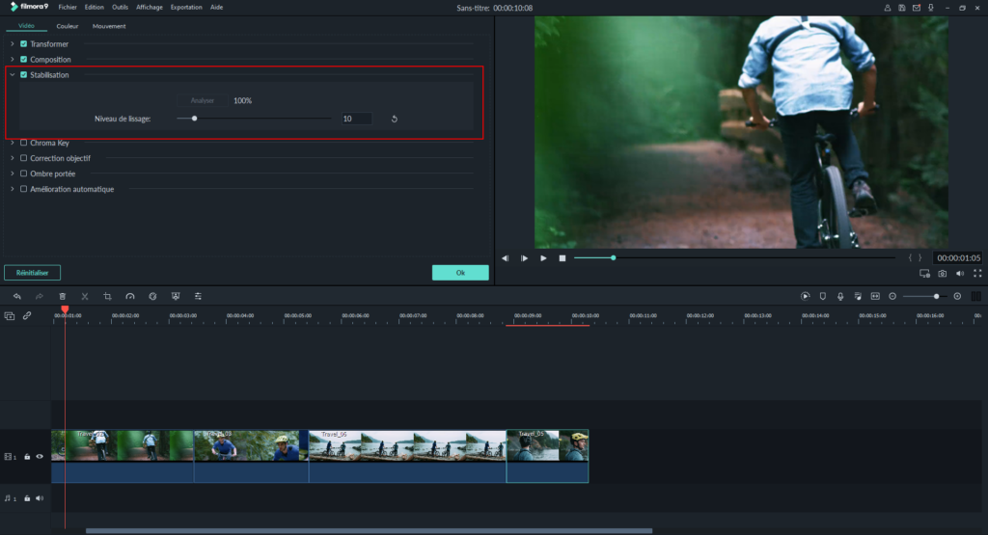Open preview quality display settings icon
The width and height of the screenshot is (988, 535).
(924, 274)
